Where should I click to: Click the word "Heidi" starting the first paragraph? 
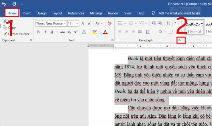(x=133, y=58)
